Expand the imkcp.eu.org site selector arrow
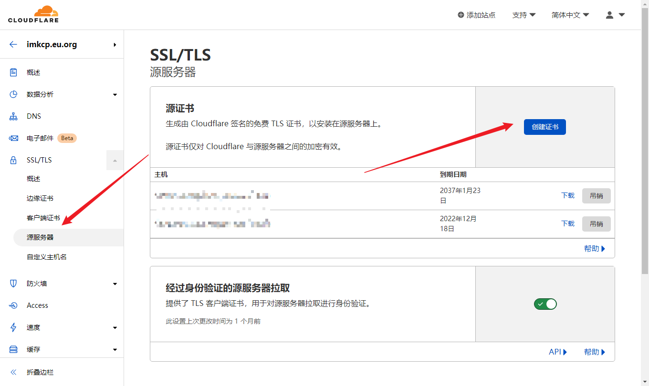Screen dimensions: 649x386 coord(115,45)
